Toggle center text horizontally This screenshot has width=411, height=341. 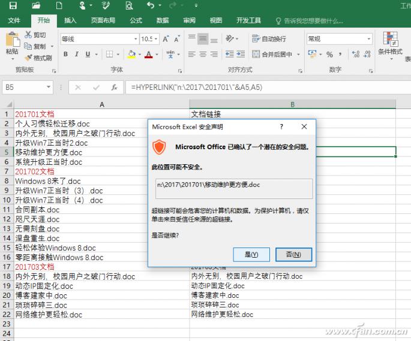point(203,54)
